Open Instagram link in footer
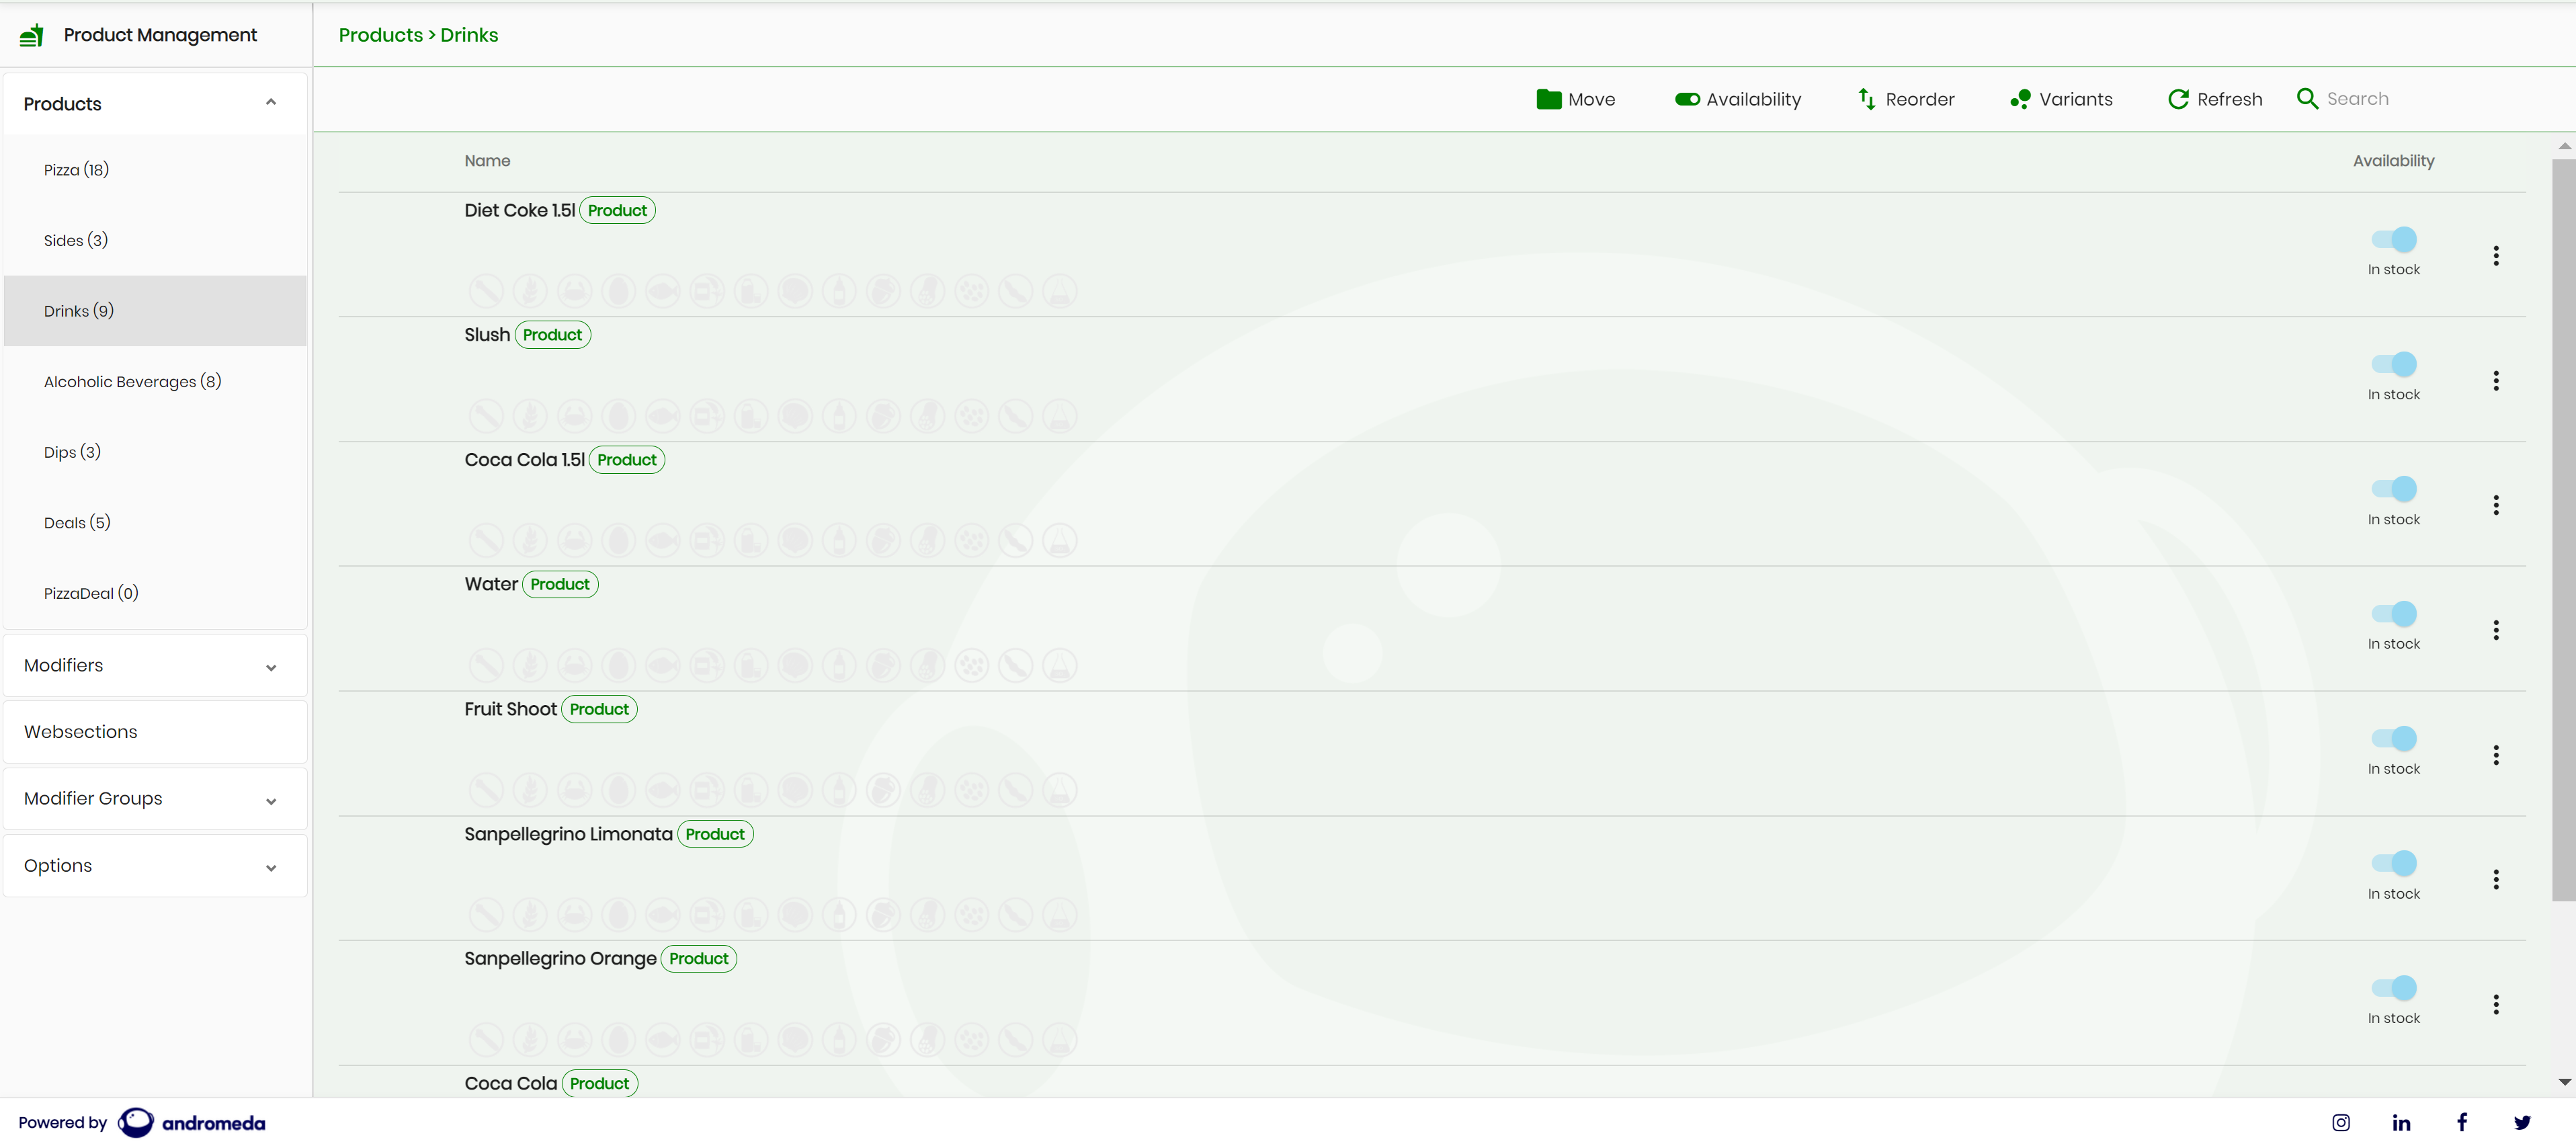The width and height of the screenshot is (2576, 1146). pyautogui.click(x=2340, y=1122)
